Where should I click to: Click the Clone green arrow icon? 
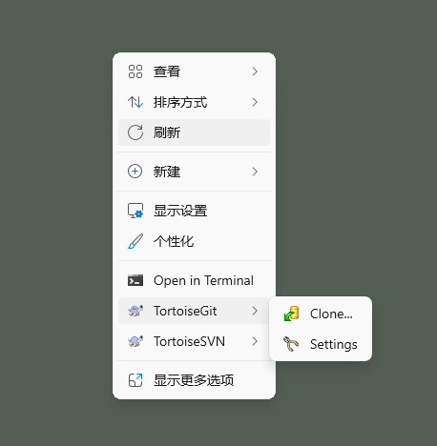291,314
